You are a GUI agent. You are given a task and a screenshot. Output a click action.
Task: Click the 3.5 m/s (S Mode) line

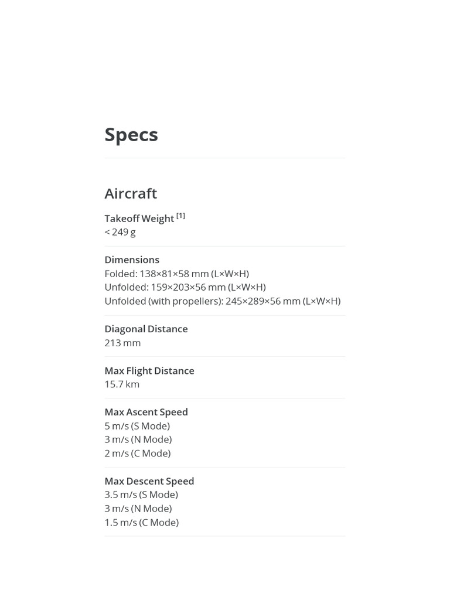(141, 495)
